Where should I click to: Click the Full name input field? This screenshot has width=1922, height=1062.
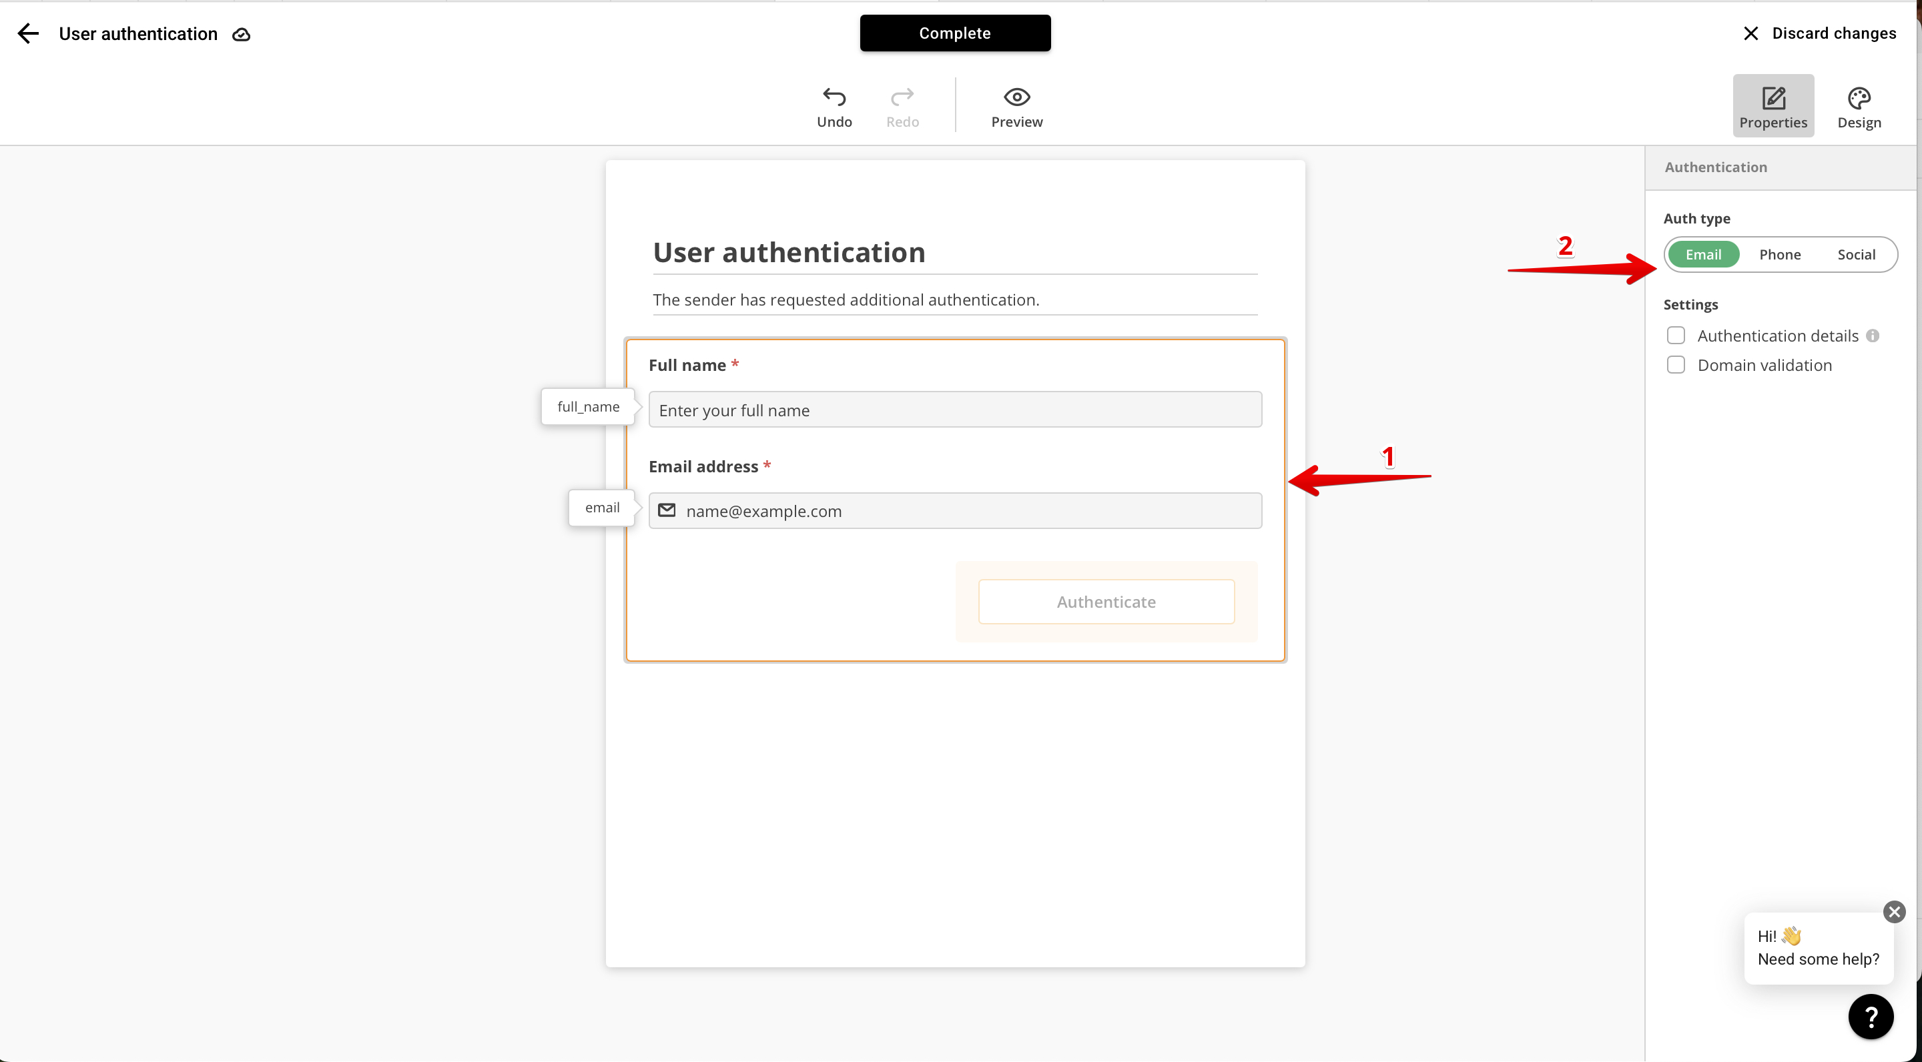click(x=955, y=410)
